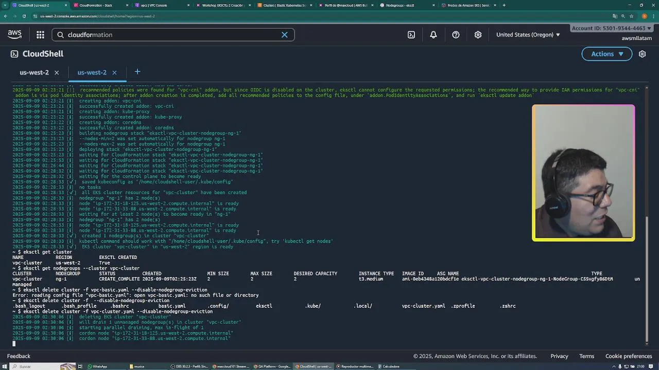659x370 pixels.
Task: Open a new browser tab
Action: [x=504, y=5]
